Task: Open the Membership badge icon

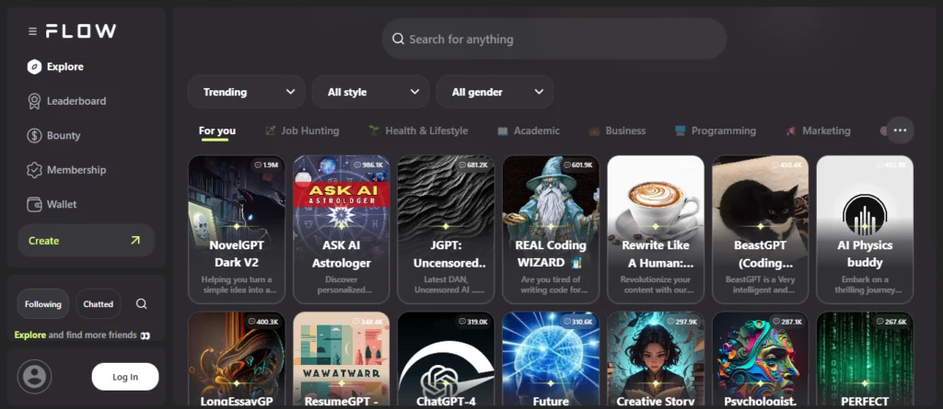Action: point(34,170)
